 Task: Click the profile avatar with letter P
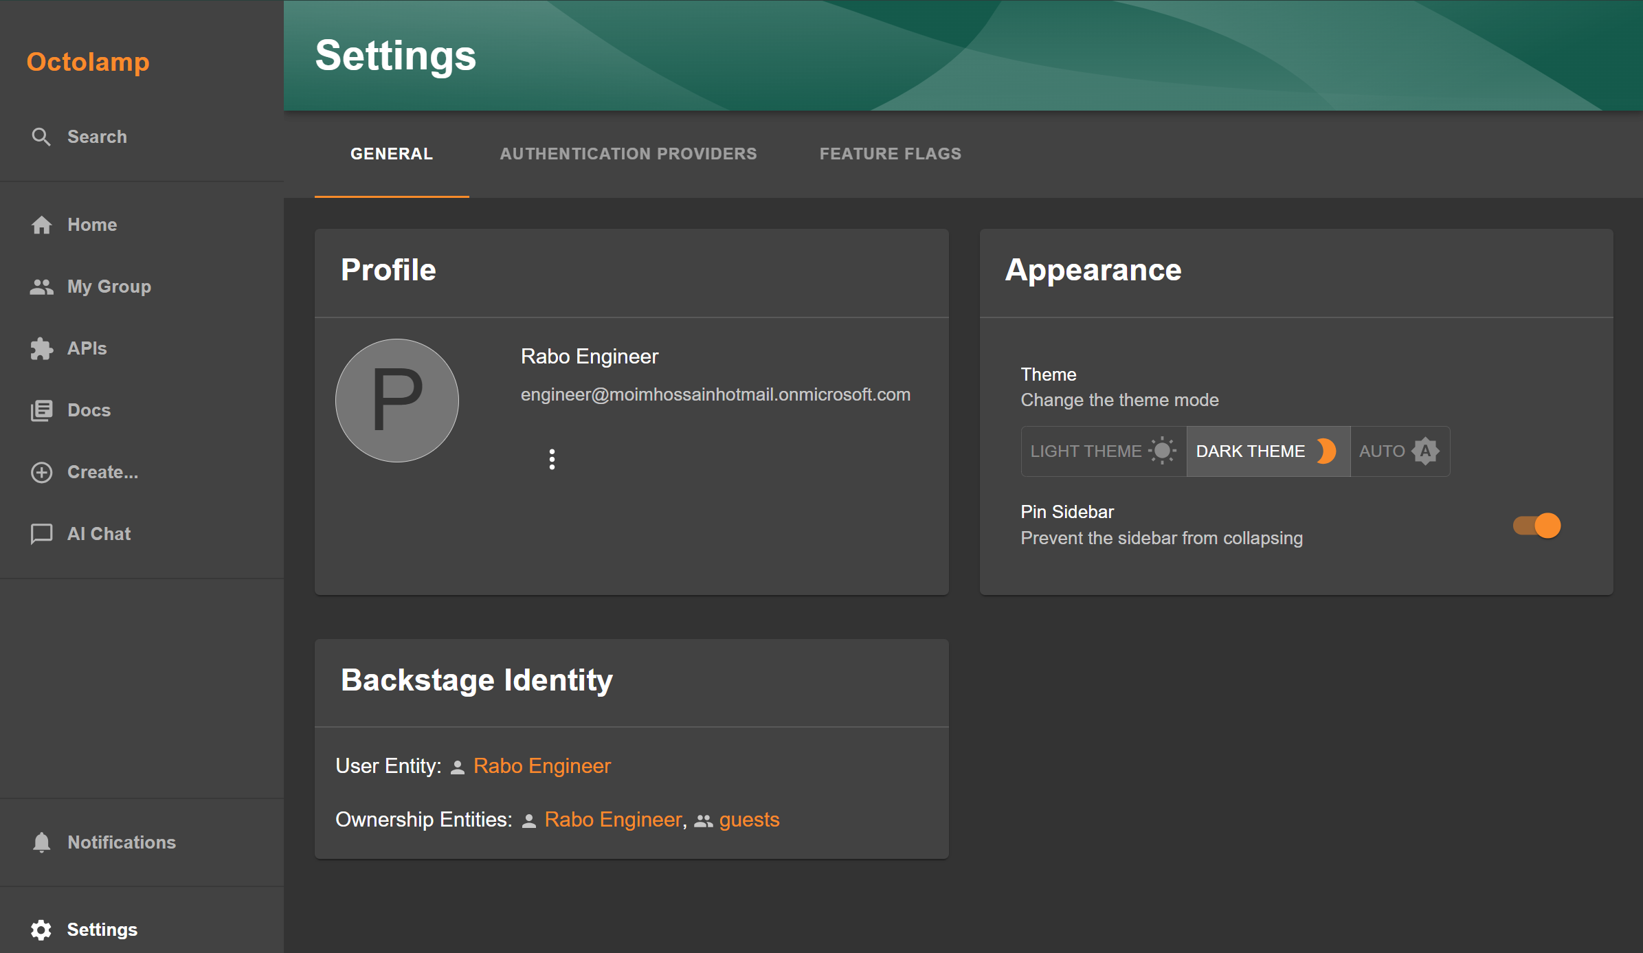[397, 401]
